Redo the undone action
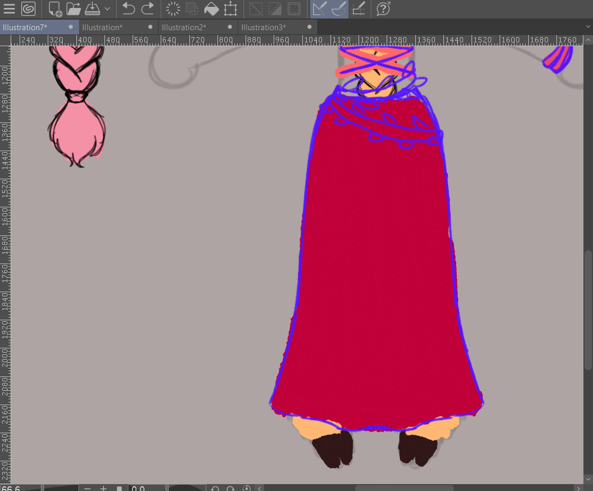The height and width of the screenshot is (491, 593). coord(148,9)
